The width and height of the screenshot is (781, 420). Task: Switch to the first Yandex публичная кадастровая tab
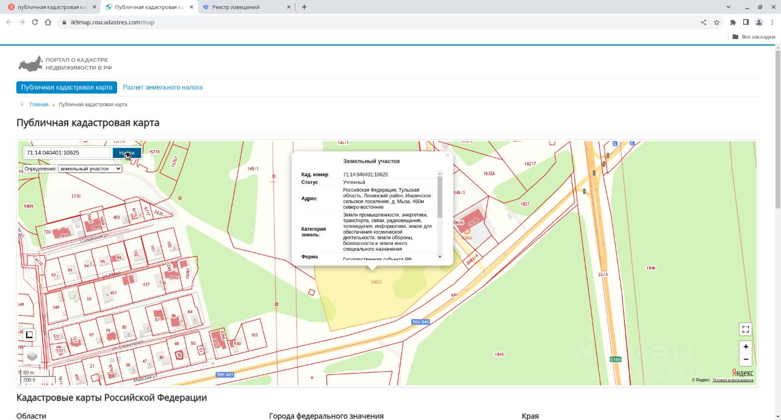point(50,7)
